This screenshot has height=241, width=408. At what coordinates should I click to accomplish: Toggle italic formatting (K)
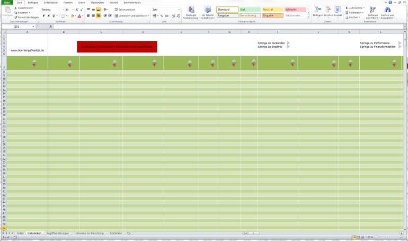pyautogui.click(x=49, y=16)
